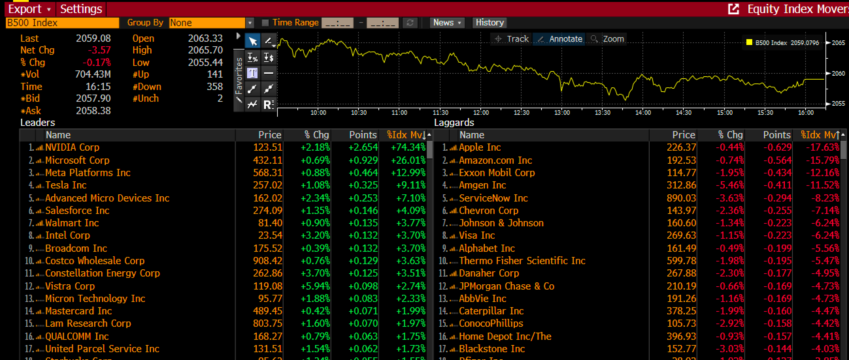The width and height of the screenshot is (849, 360).
Task: Click the Time Range end time field
Action: point(382,23)
